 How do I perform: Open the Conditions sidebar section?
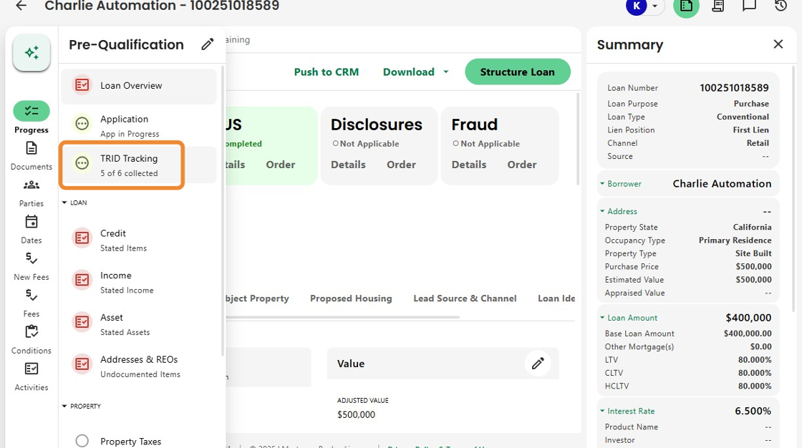[32, 339]
